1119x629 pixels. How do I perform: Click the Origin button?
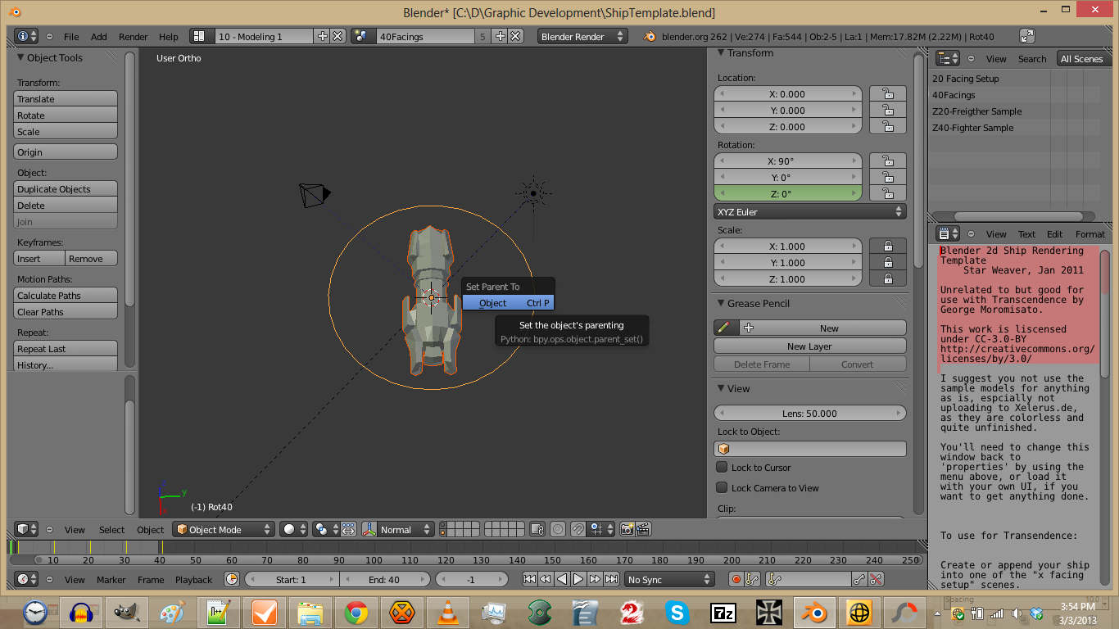[x=66, y=152]
